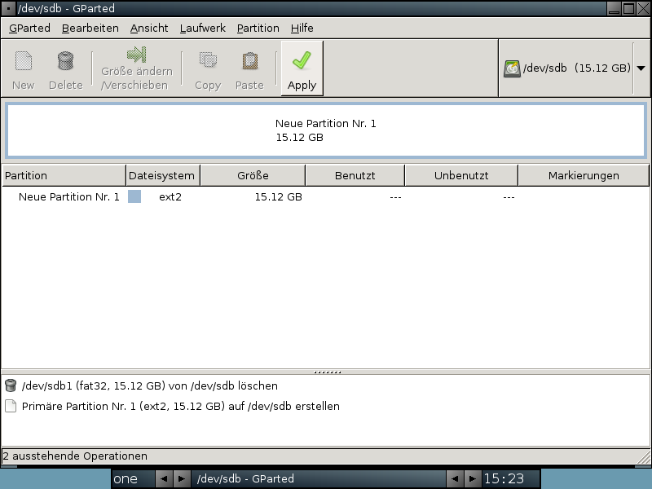
Task: Click the disk drive icon beside /dev/sdb
Action: (512, 68)
